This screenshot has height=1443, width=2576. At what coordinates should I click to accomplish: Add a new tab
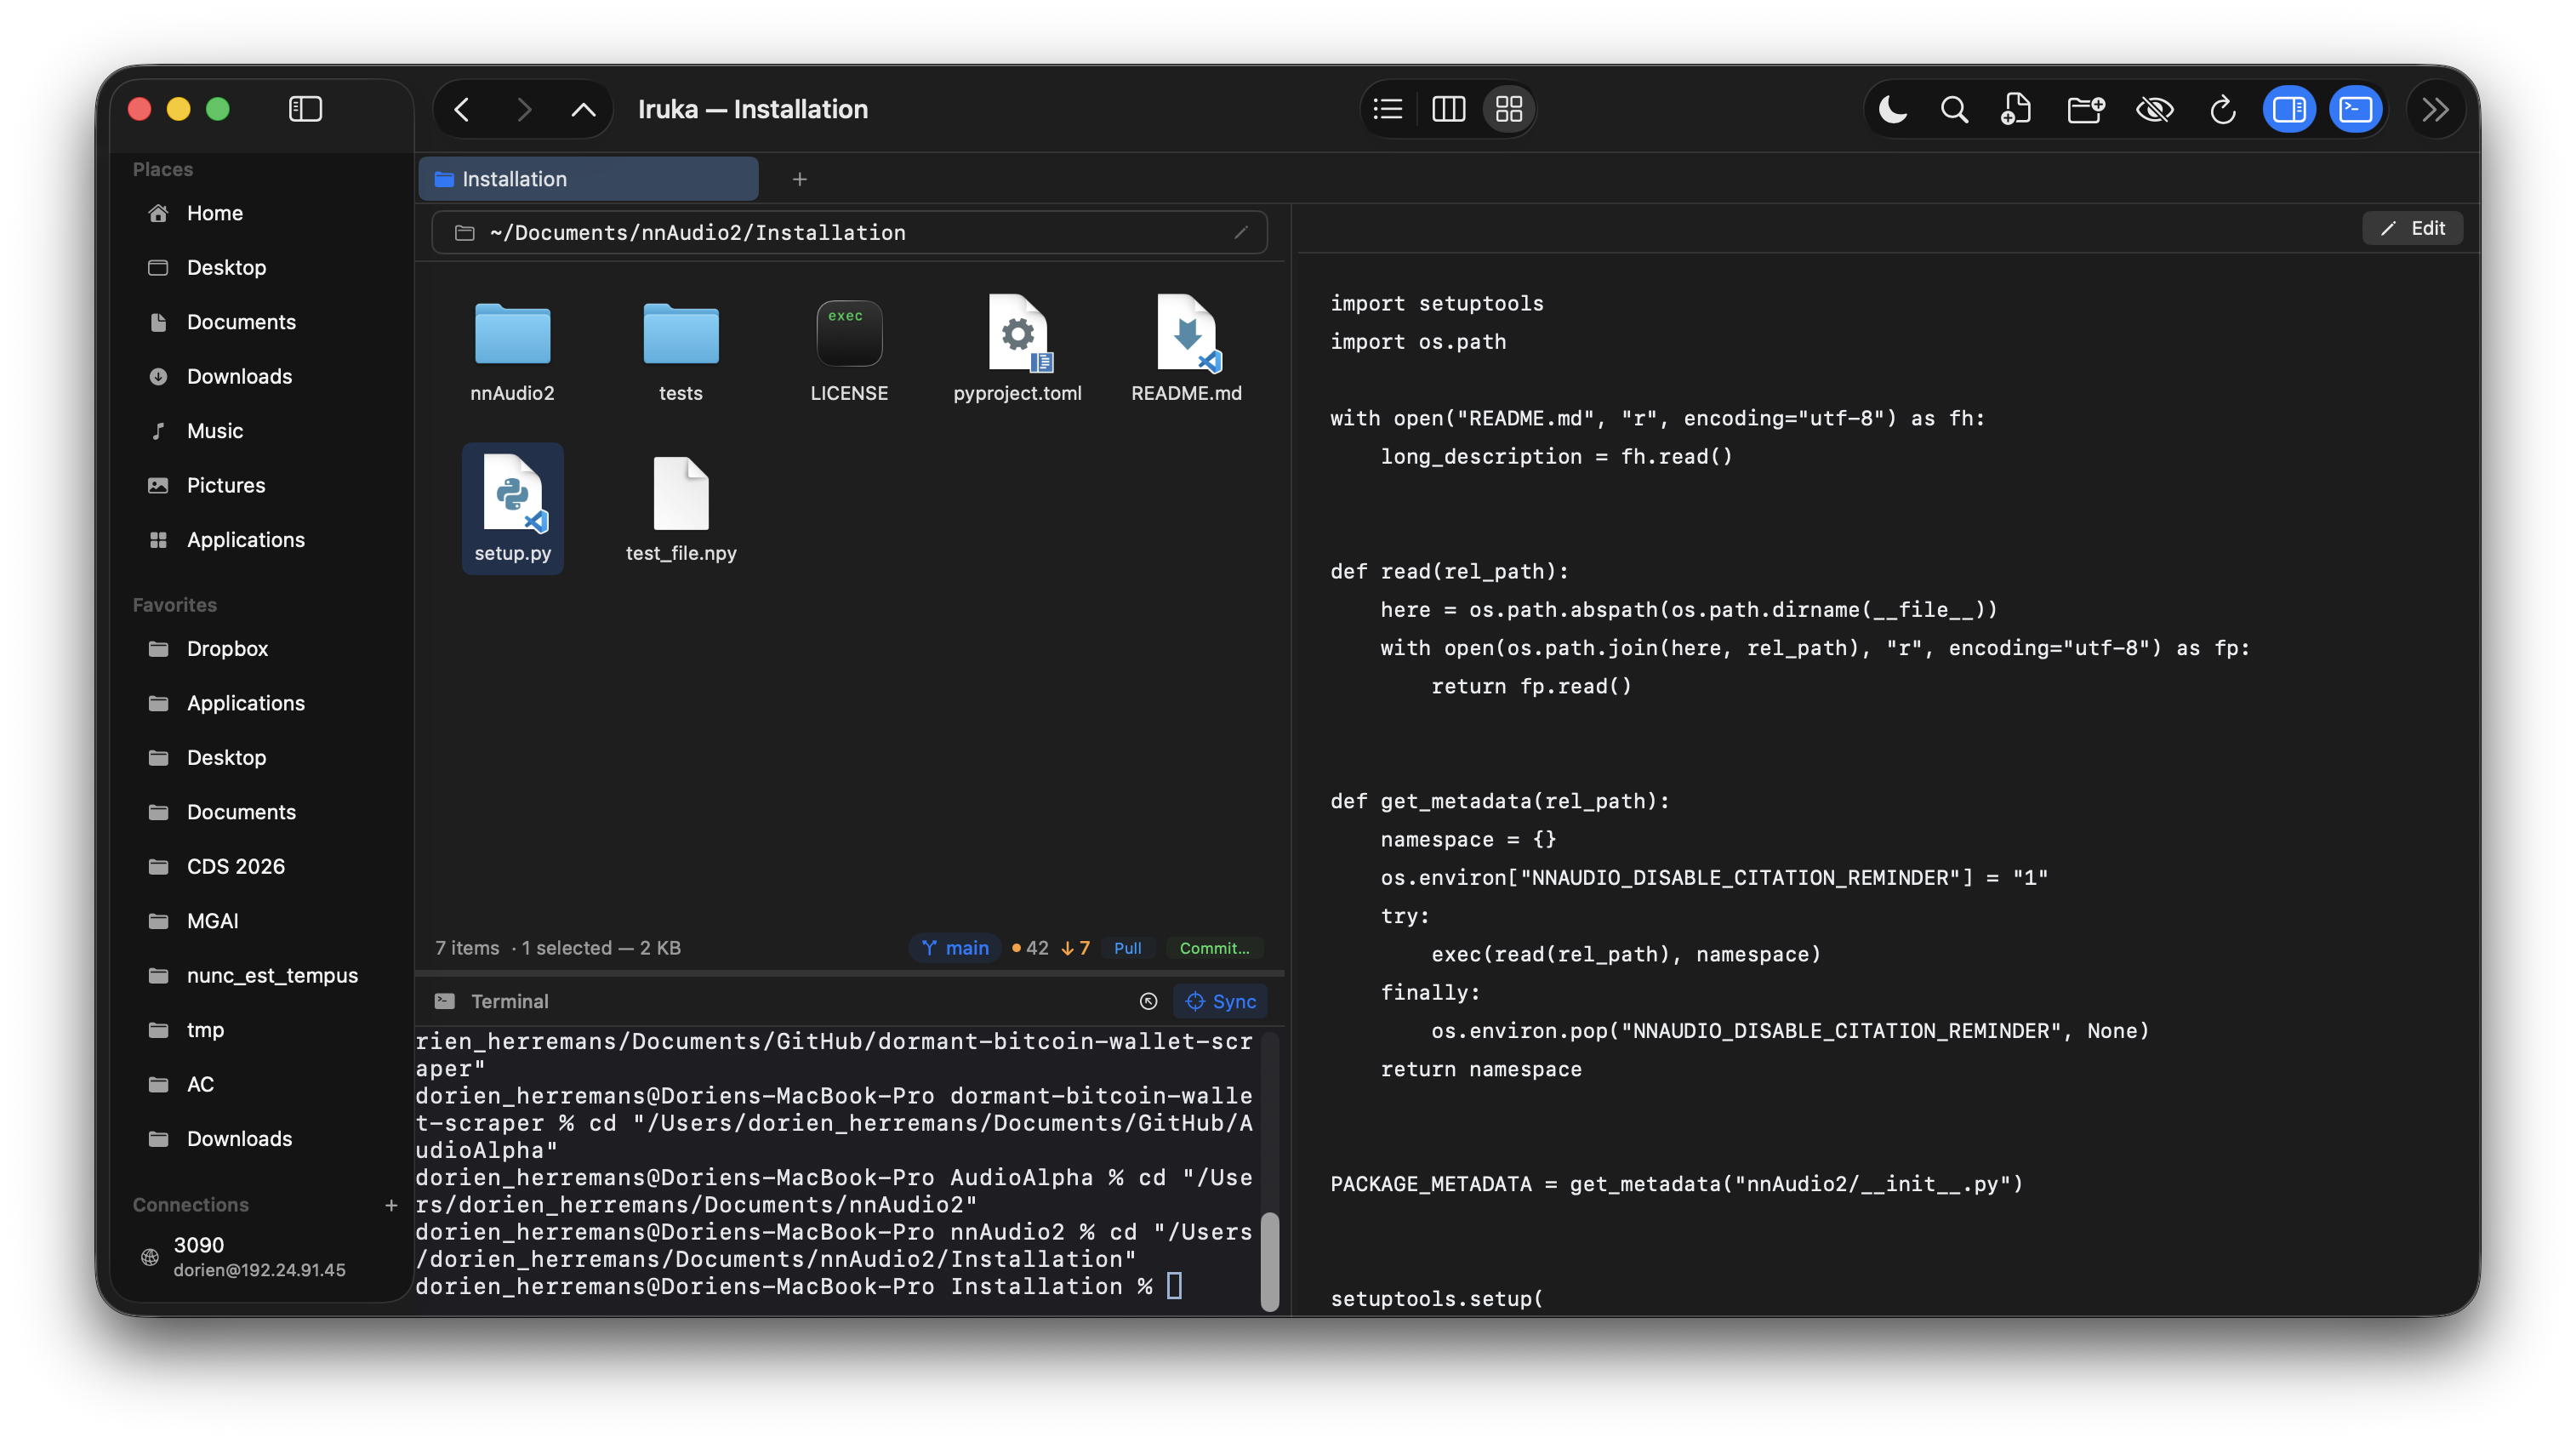coord(799,179)
